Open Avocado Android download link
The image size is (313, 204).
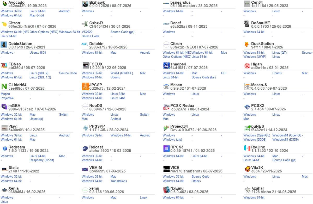click(64, 11)
